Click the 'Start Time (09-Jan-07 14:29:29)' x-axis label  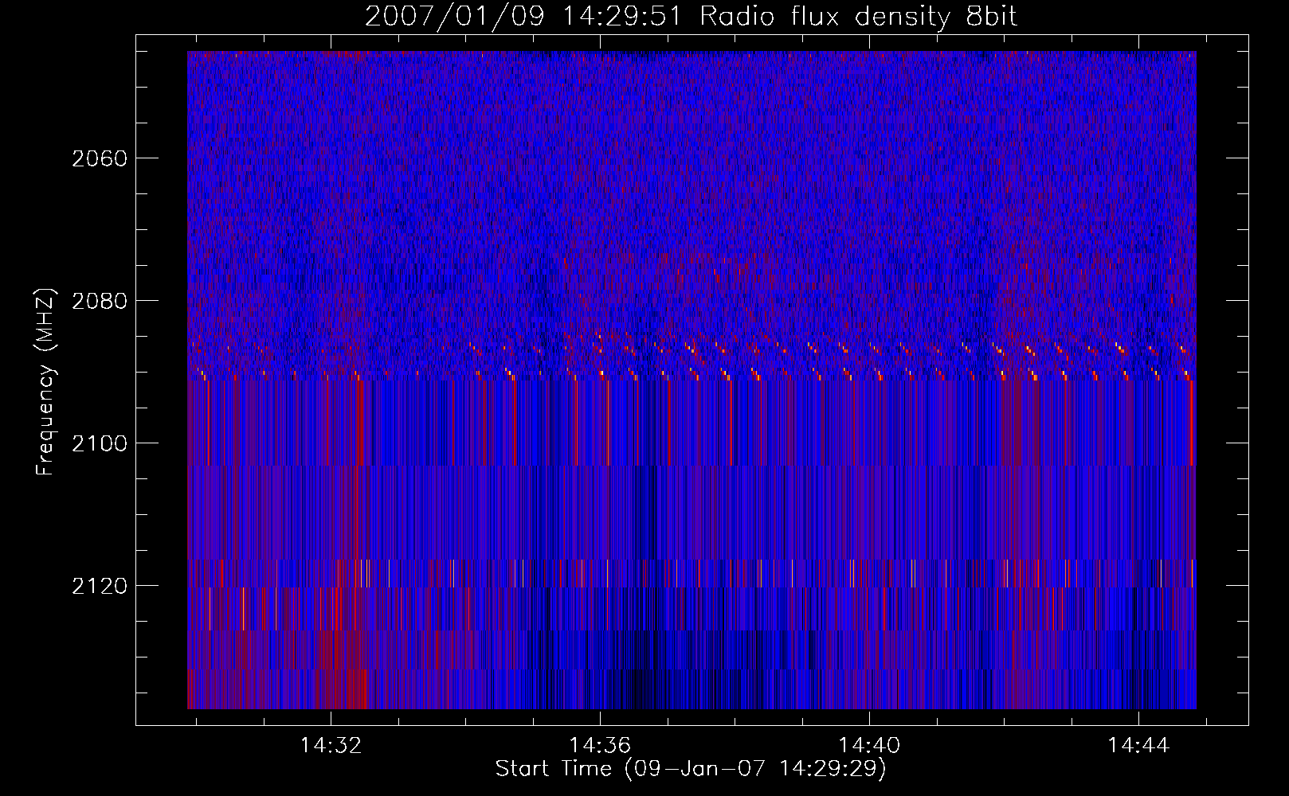[x=691, y=769]
